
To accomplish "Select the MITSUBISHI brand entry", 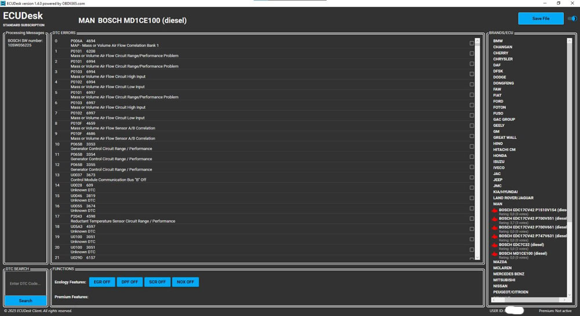I will (x=504, y=280).
